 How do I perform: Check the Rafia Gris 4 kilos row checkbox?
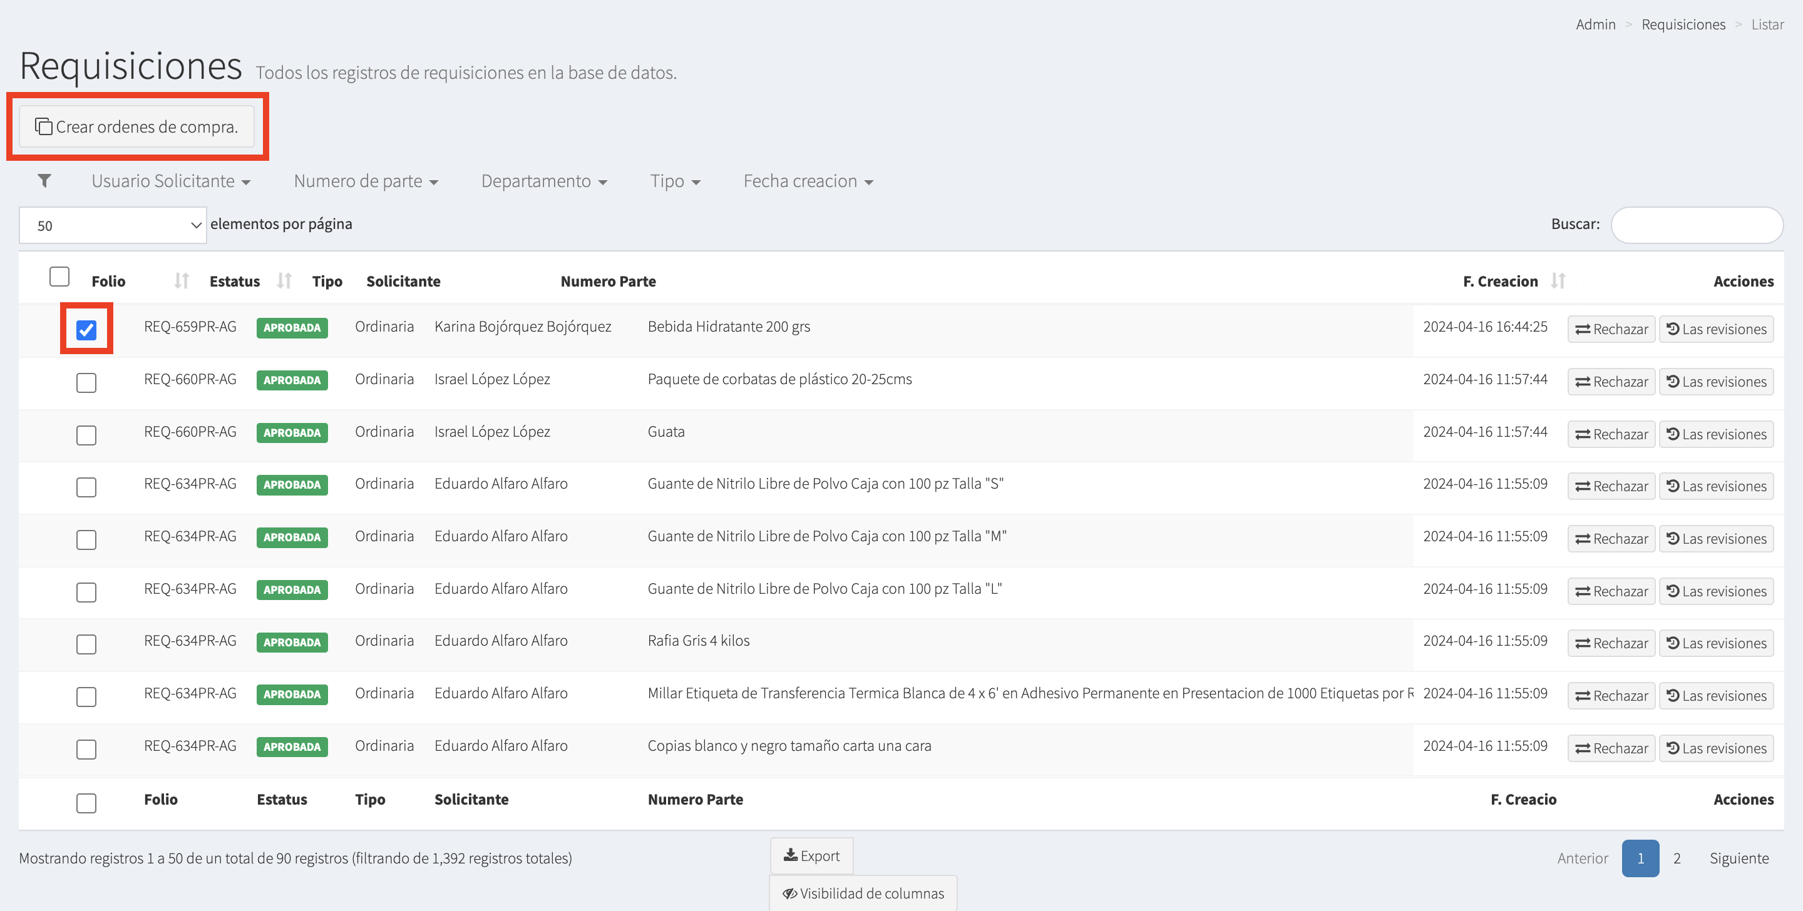[x=86, y=644]
